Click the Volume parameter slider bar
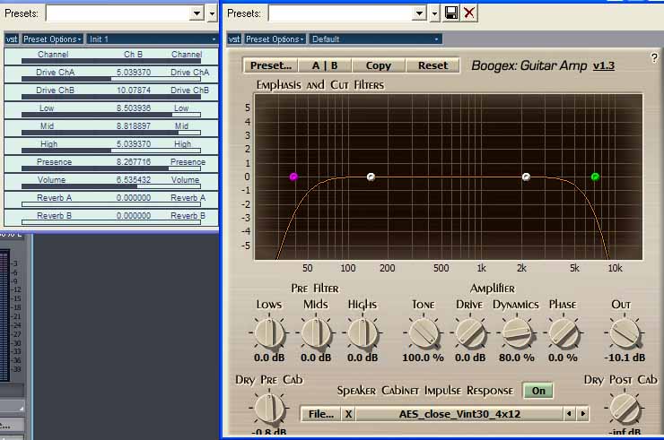 point(111,186)
